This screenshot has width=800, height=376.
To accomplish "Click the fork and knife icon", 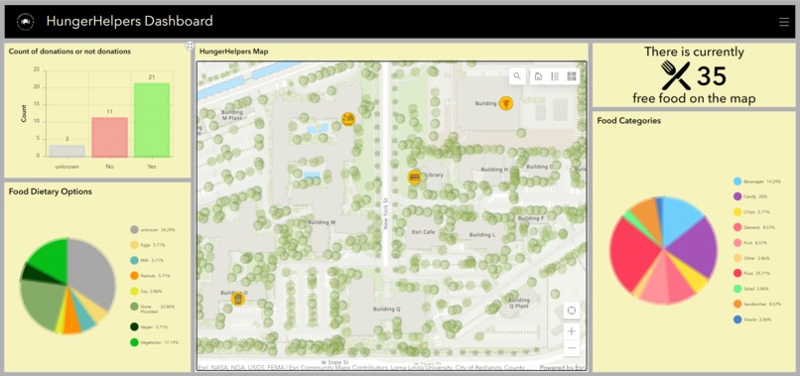I will 676,76.
